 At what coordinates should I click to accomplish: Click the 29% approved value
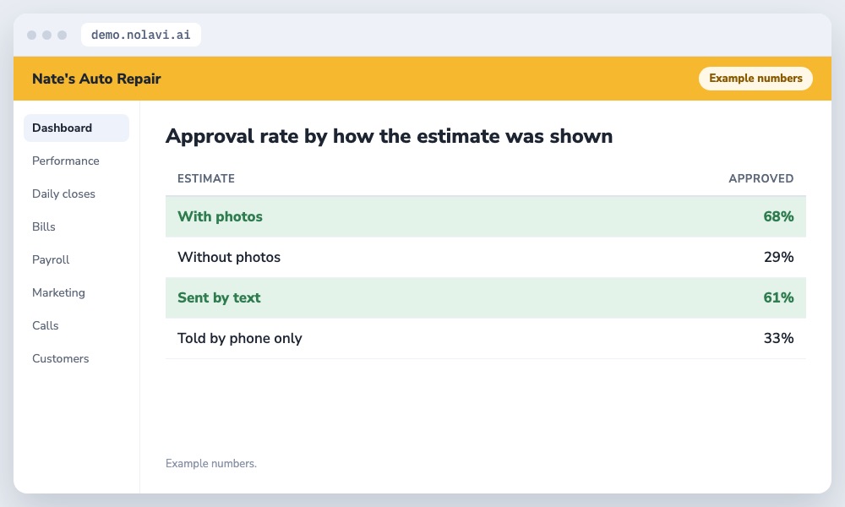[x=778, y=257]
